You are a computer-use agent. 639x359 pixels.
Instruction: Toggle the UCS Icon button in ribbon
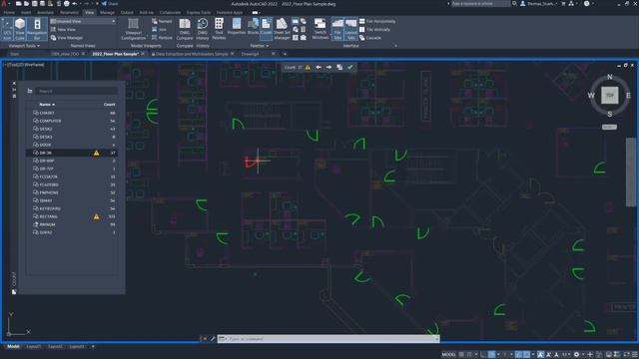(x=7, y=29)
